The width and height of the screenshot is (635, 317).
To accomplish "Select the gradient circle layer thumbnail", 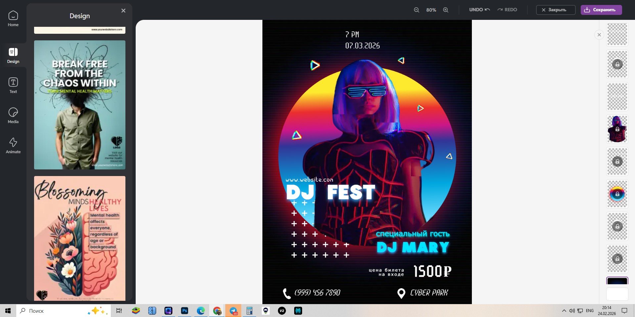I will [617, 194].
